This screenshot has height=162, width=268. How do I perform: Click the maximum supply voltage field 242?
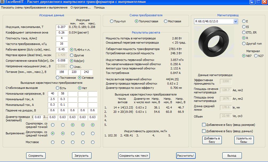coord(86,72)
